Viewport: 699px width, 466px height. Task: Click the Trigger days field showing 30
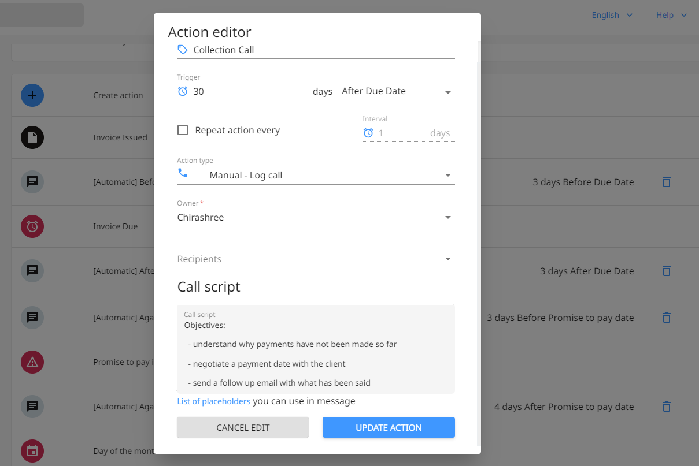click(x=249, y=91)
